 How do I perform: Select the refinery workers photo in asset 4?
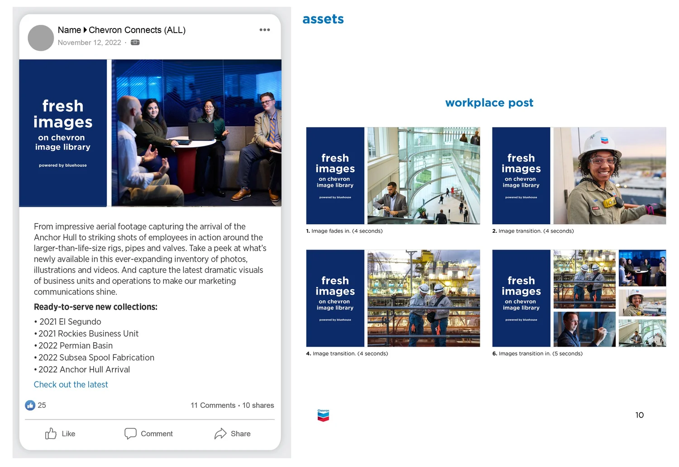(424, 298)
